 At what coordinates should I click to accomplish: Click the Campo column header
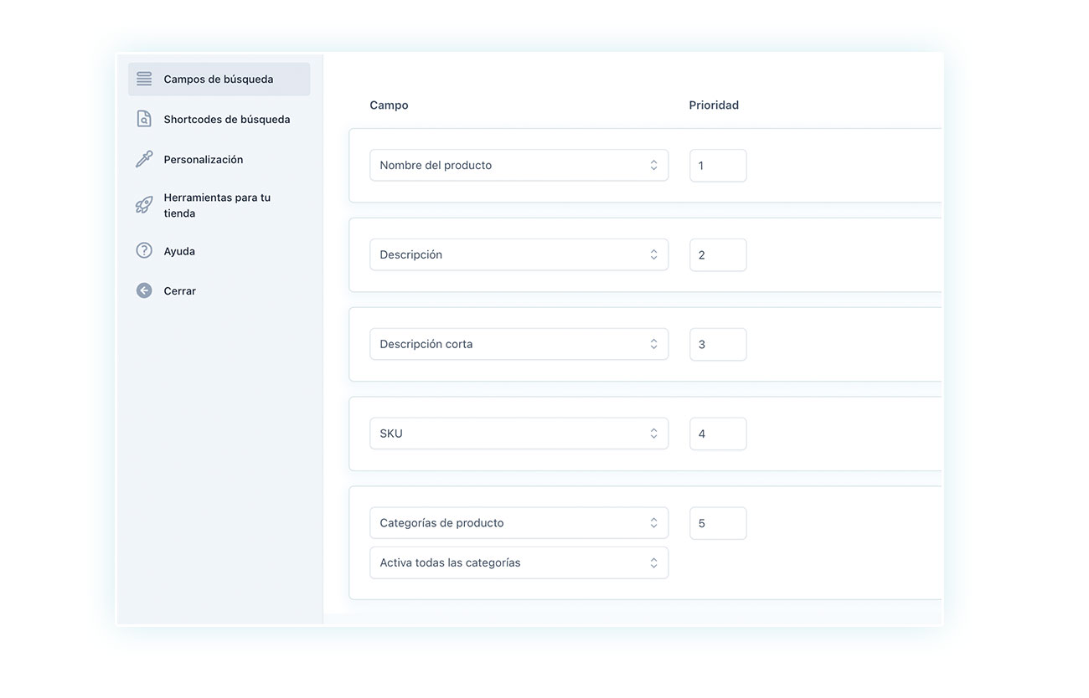point(389,105)
